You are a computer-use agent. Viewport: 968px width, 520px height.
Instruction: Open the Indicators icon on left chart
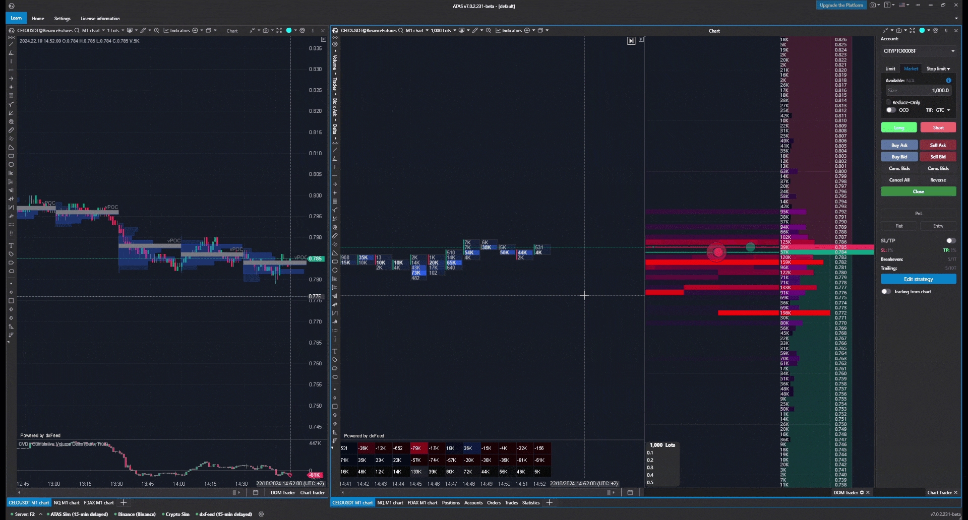[x=176, y=31]
